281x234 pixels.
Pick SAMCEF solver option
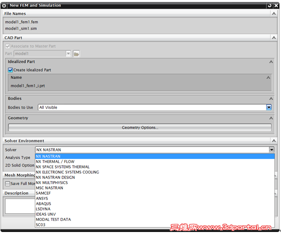click(155, 193)
